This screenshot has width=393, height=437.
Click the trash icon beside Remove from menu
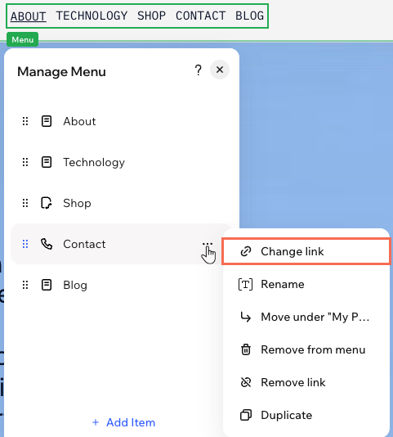point(246,349)
